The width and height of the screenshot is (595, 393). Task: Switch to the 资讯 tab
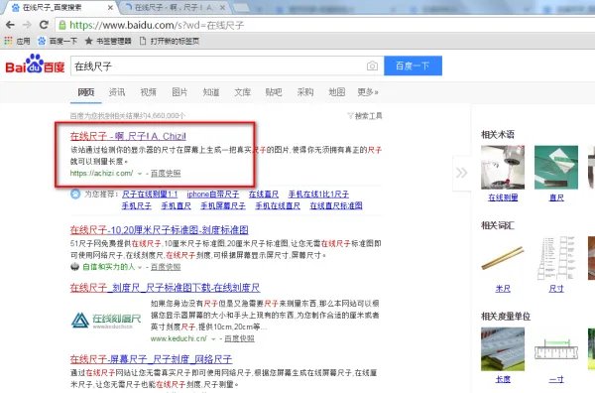tap(117, 92)
